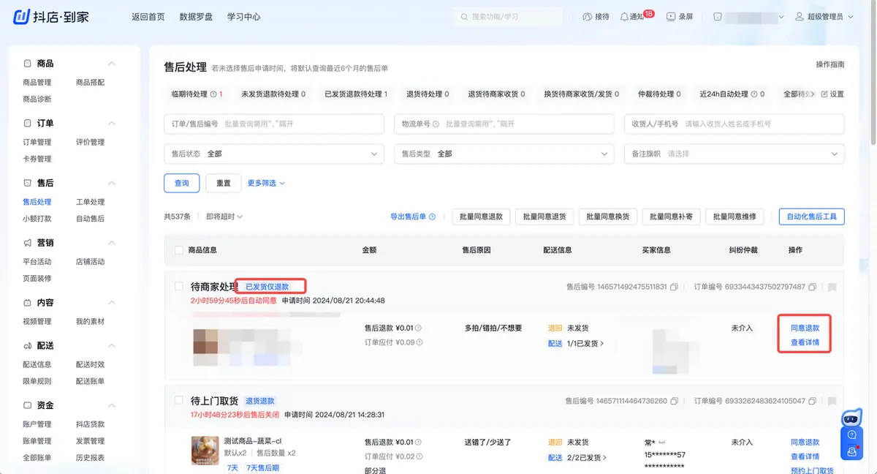Screen dimensions: 877x474
Task: Open the 备注旗帜 dropdown
Action: click(x=734, y=154)
